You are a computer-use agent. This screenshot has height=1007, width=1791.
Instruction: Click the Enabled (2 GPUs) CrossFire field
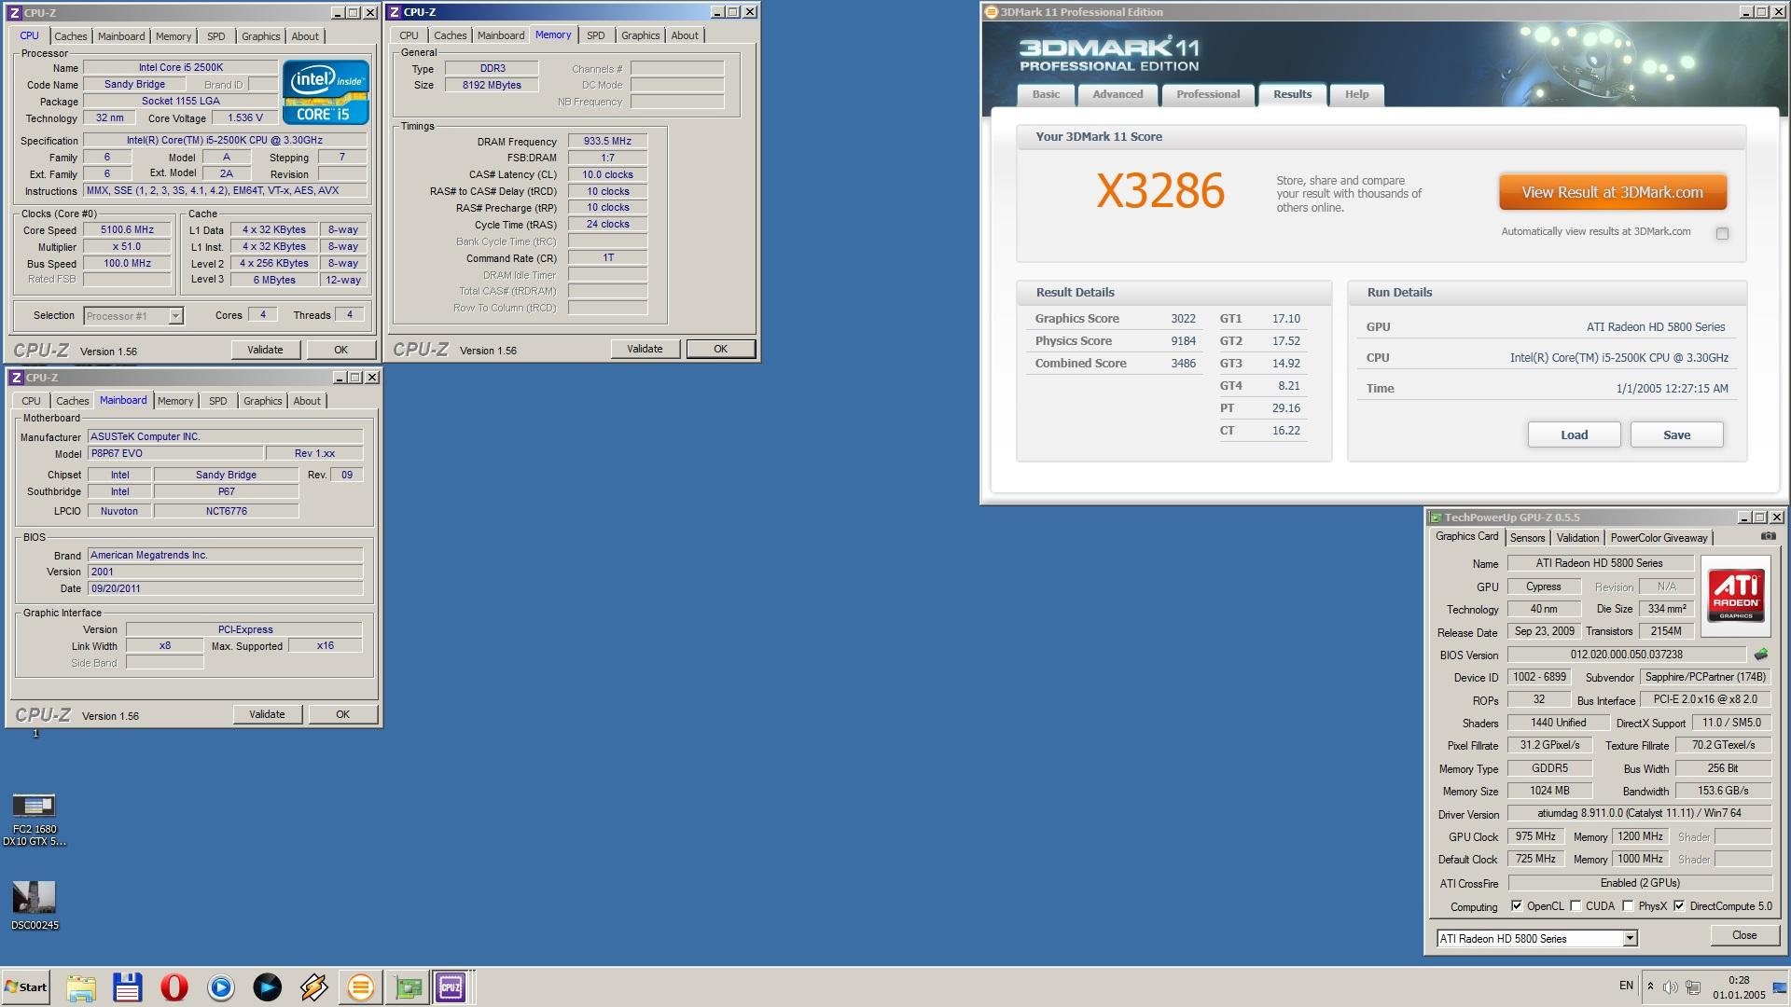pos(1639,883)
